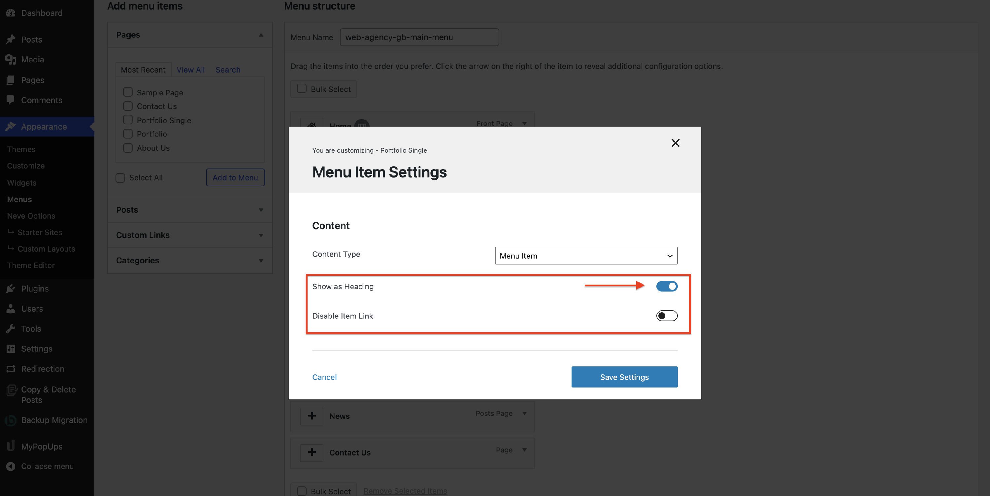Click the Posts pushpin icon
The image size is (990, 496).
pyautogui.click(x=11, y=40)
